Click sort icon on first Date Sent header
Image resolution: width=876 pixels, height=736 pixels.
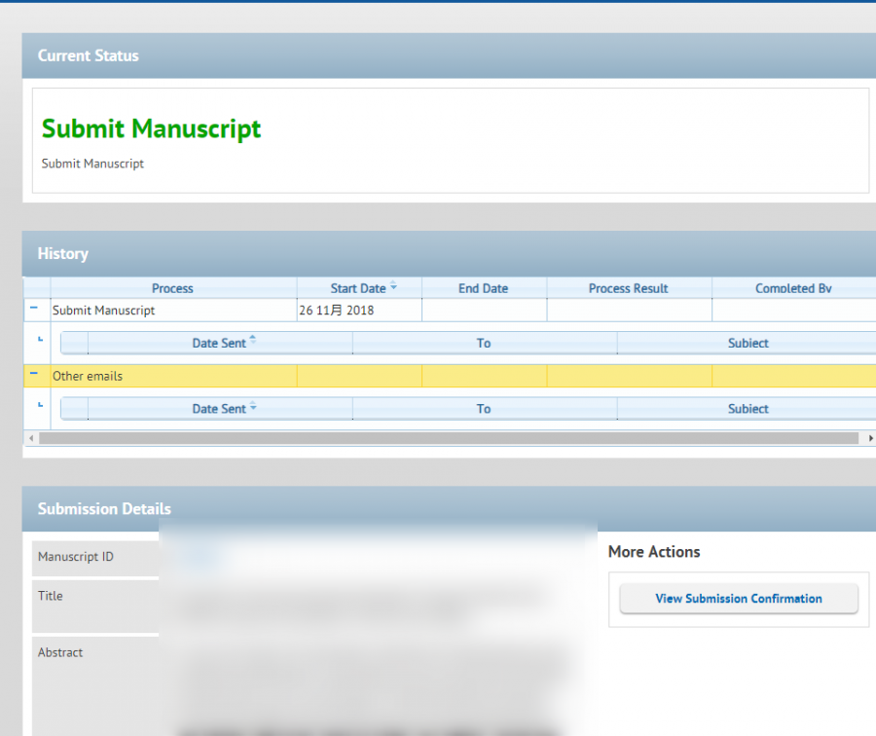pyautogui.click(x=253, y=340)
